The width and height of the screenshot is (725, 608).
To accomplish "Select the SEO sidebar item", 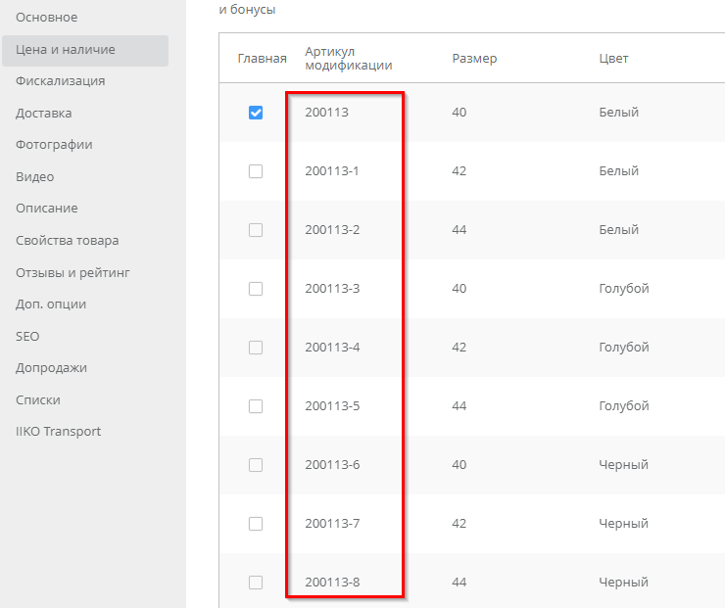I will click(x=27, y=336).
